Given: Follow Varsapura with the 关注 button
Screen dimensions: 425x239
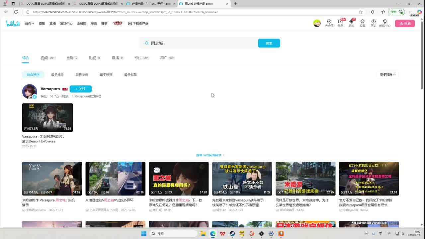Looking at the screenshot, I should pos(80,89).
